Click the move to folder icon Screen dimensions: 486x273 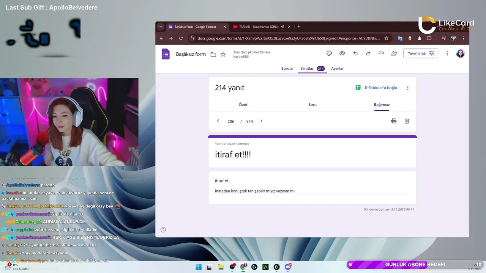pos(213,54)
